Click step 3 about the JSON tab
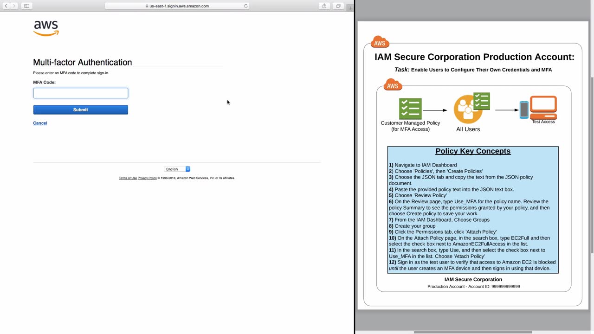594x334 pixels. pos(461,180)
